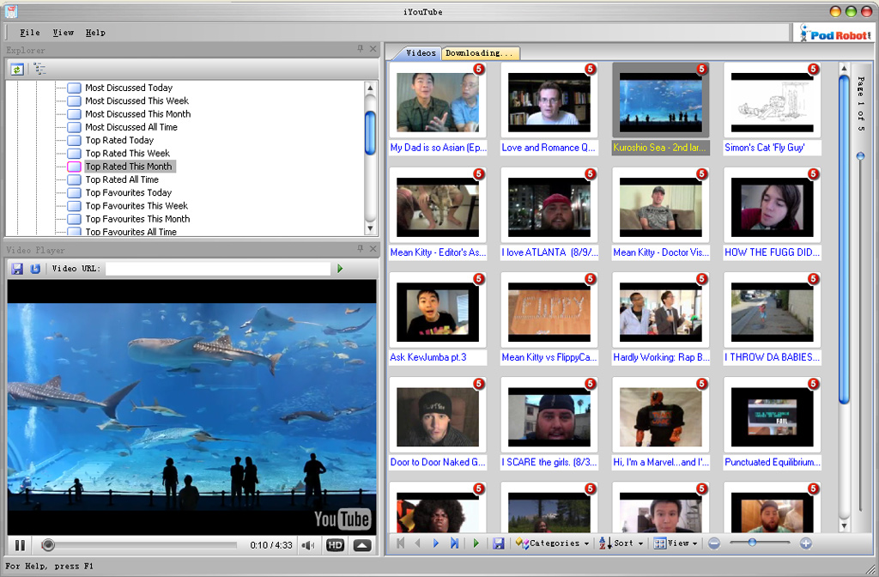Click the thumbnail zoom slider handle
This screenshot has width=879, height=577.
[x=752, y=543]
